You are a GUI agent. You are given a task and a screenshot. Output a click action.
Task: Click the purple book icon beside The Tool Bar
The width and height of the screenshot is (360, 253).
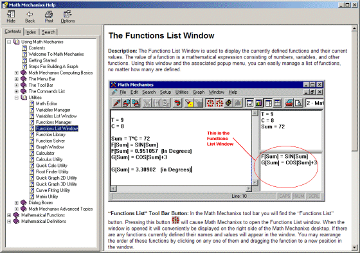[23, 85]
